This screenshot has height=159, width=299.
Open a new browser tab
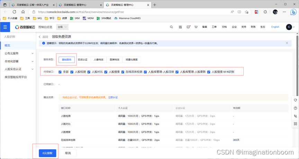pos(155,5)
